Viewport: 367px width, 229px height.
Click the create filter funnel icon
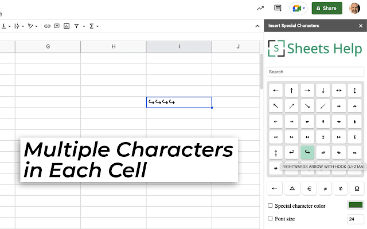tap(76, 26)
